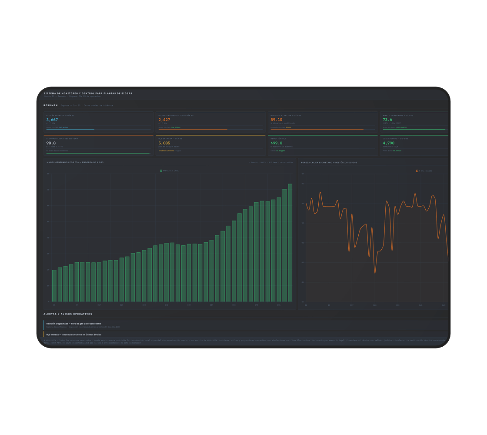Select the Biometano Producido 2,427 card
This screenshot has width=487, height=435.
pos(210,122)
